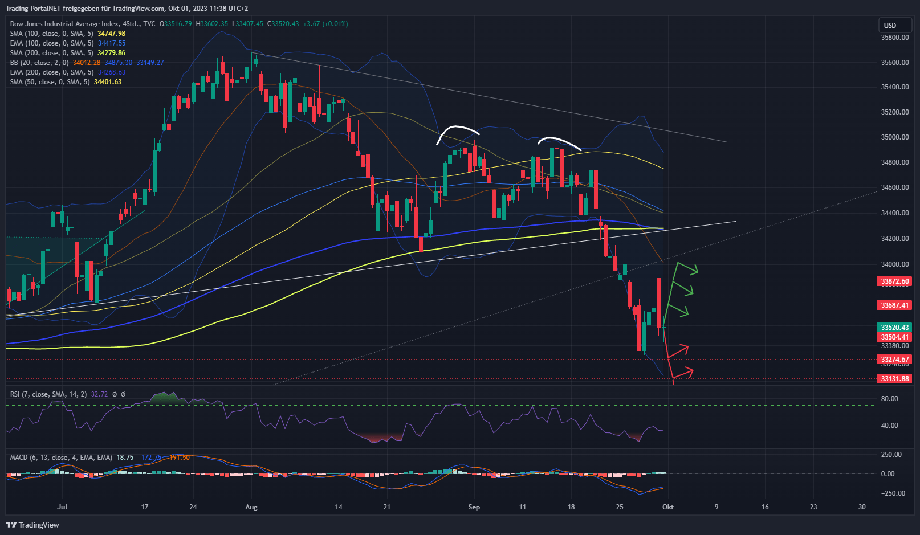Viewport: 920px width, 535px height.
Task: Click the EMA (200, close, 0, SMA, 5) indicator legend
Action: point(52,72)
